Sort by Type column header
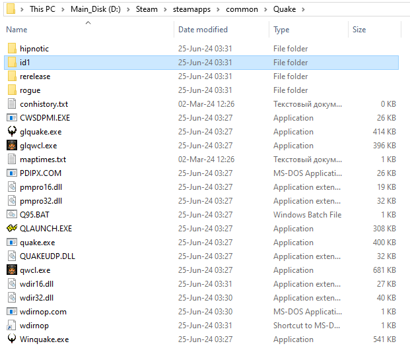 point(281,30)
